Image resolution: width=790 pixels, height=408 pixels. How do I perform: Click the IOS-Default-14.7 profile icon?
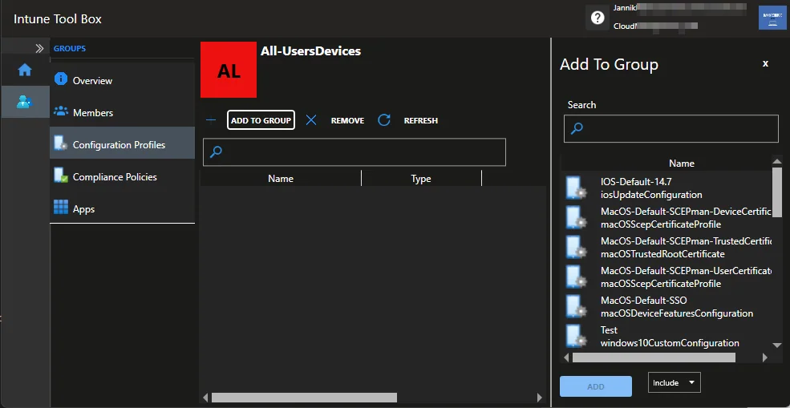pyautogui.click(x=577, y=188)
